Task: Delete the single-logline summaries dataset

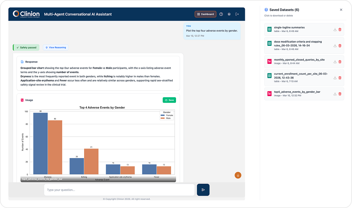Action: tap(340, 30)
